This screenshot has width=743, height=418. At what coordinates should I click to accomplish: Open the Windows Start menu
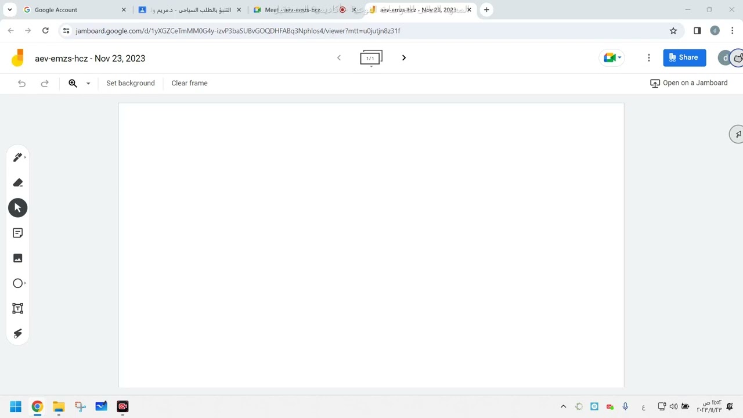click(16, 406)
